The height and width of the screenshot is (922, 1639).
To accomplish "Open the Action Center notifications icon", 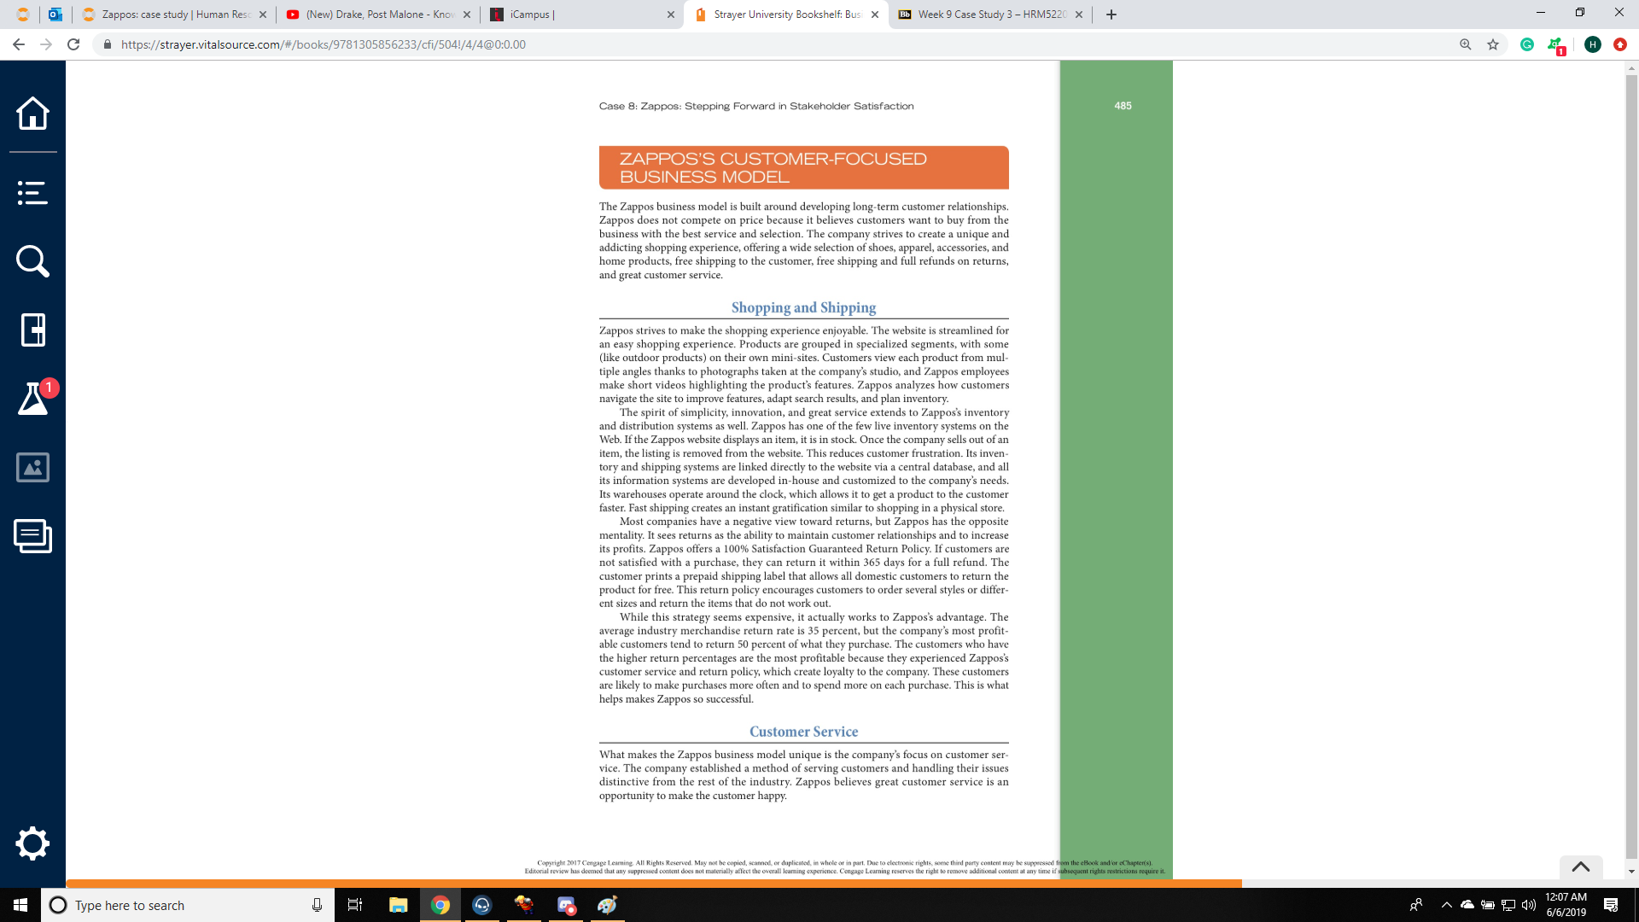I will tap(1611, 905).
